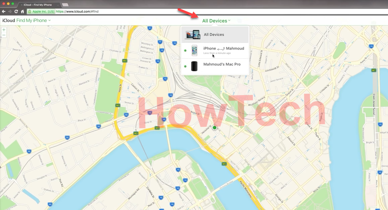Viewport: 388px width, 210px height.
Task: Click the Montague Rd label on the map
Action: point(133,194)
